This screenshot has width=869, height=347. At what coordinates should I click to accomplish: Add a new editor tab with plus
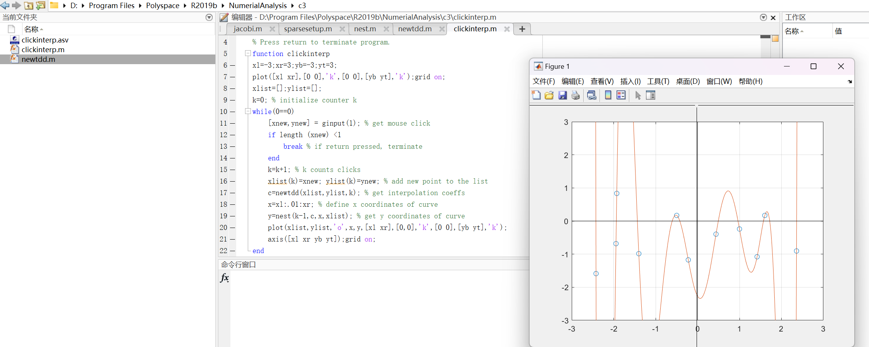(522, 29)
